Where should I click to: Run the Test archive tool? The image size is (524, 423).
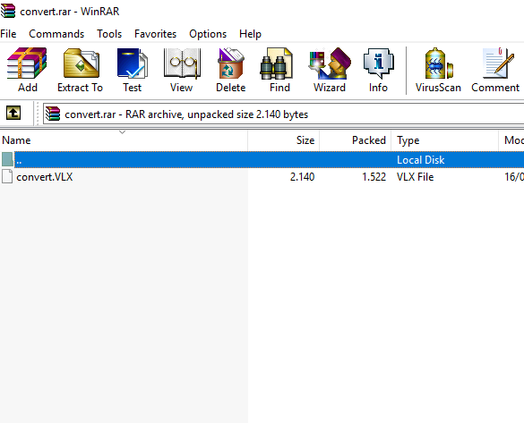(133, 63)
